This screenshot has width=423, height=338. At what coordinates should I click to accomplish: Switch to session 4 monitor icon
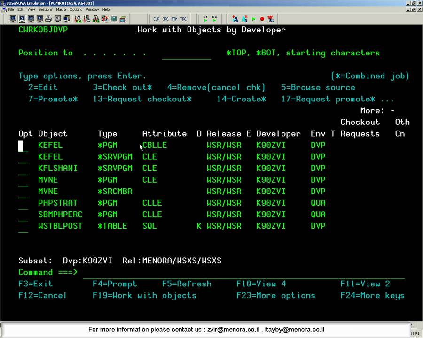click(39, 19)
